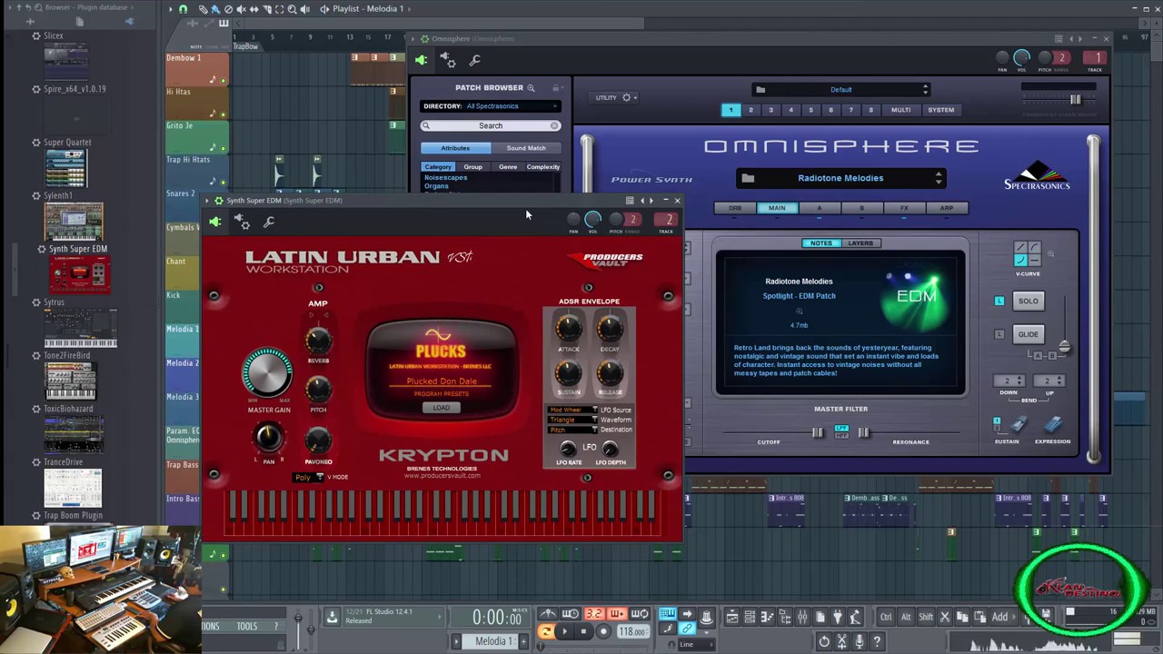Select the Genre column tab

(508, 167)
